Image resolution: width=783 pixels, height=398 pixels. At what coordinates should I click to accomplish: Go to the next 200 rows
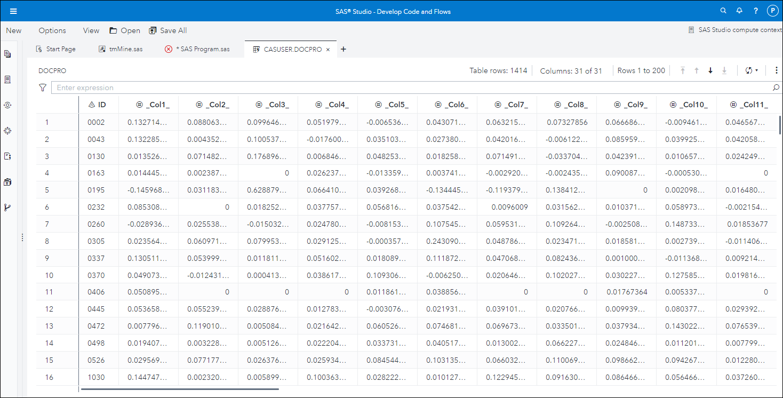710,70
